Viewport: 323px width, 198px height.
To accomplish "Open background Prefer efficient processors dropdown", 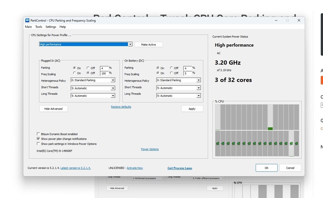I will click(x=208, y=178).
